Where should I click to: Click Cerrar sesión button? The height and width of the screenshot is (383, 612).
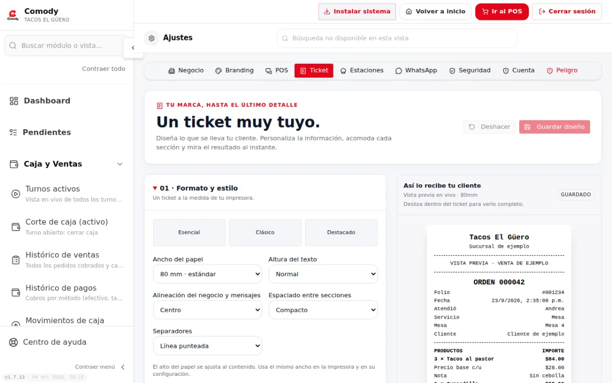coord(567,12)
